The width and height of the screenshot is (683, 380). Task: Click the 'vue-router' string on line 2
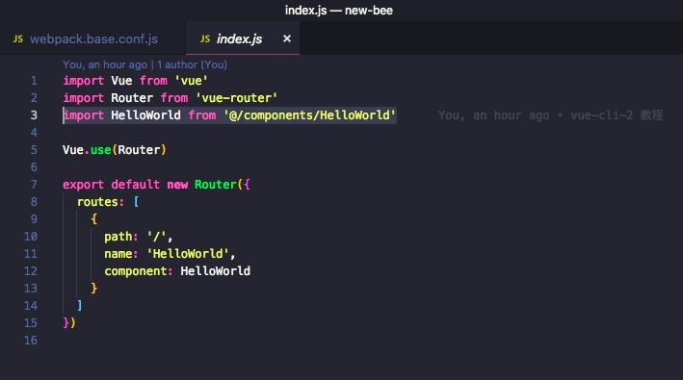point(236,98)
